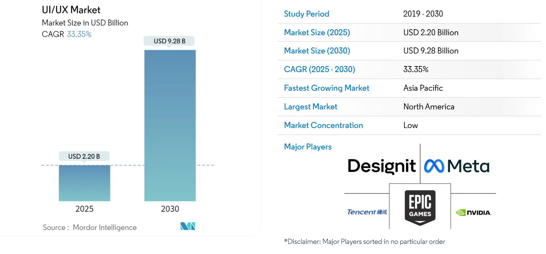546x254 pixels.
Task: Click the NVIDIA logo
Action: click(473, 212)
